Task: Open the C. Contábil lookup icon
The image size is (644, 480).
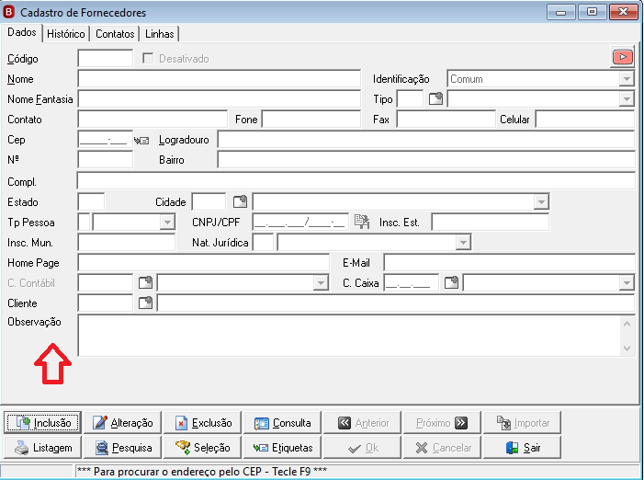Action: tap(145, 282)
